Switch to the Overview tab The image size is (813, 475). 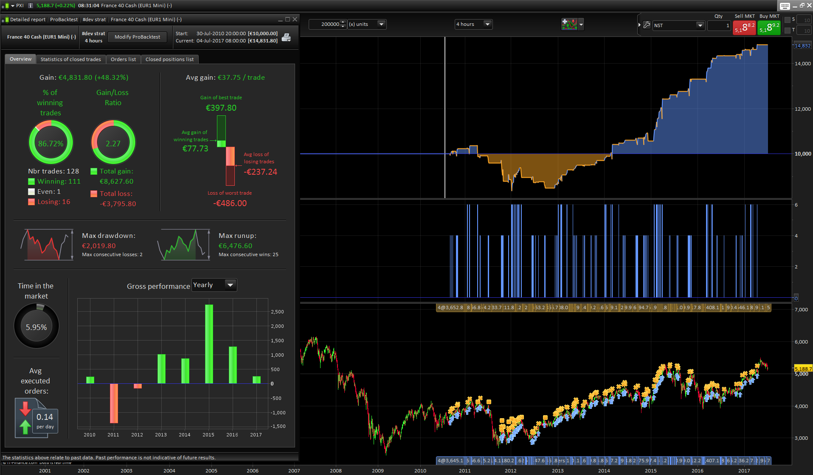[x=20, y=59]
